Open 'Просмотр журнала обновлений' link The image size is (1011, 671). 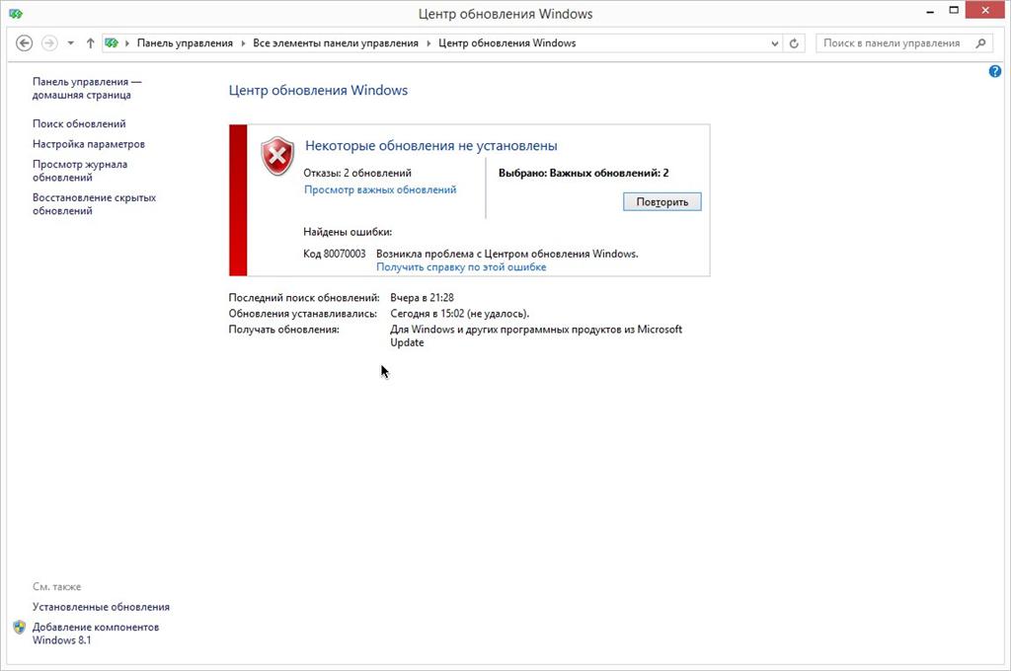[80, 171]
